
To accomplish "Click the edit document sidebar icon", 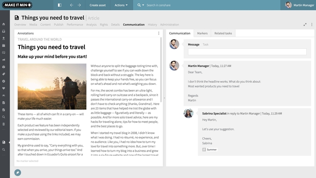I will tap(4, 110).
